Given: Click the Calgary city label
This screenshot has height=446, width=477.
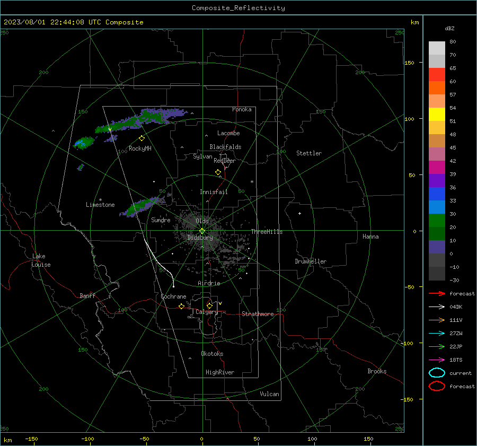Looking at the screenshot, I should (x=207, y=312).
